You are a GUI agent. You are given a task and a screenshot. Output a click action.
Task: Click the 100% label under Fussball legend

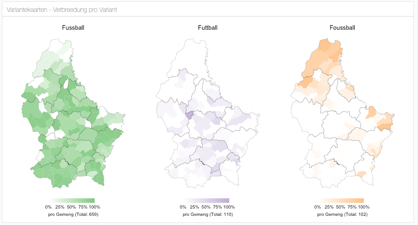pyautogui.click(x=94, y=207)
